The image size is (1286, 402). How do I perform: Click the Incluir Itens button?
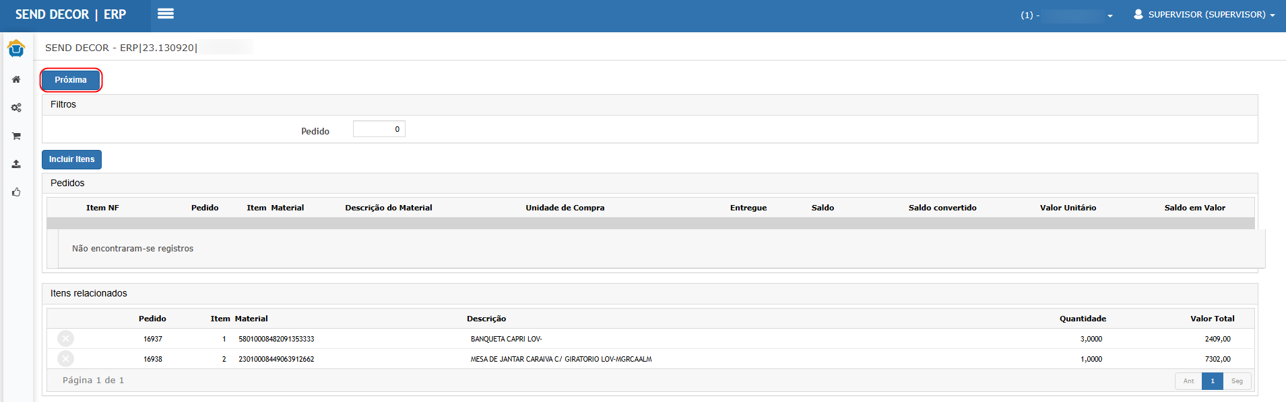click(71, 159)
